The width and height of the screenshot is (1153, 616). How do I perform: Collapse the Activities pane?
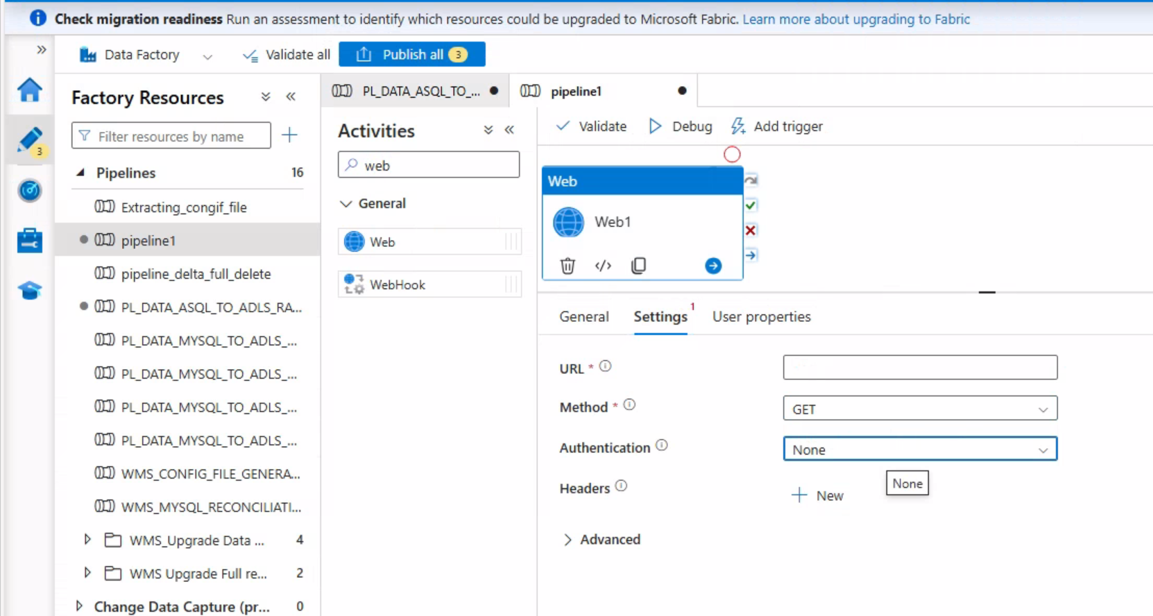510,130
